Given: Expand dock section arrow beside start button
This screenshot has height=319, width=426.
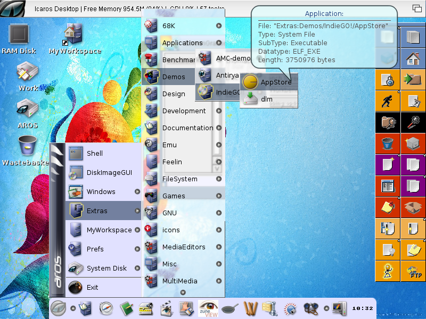Looking at the screenshot, I should [x=73, y=308].
